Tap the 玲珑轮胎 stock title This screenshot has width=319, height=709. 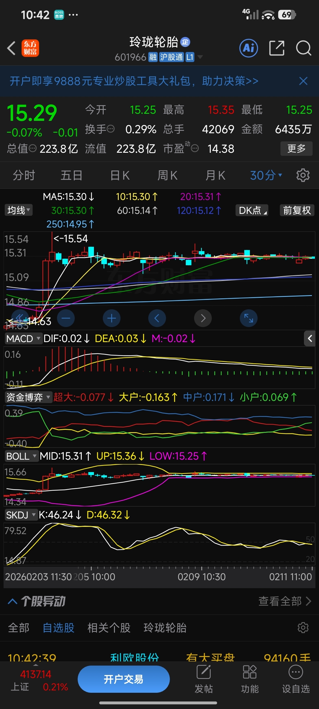point(154,42)
